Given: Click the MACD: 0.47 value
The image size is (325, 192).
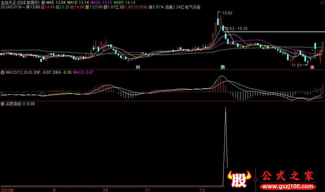Looking at the screenshot, I should [83, 73].
